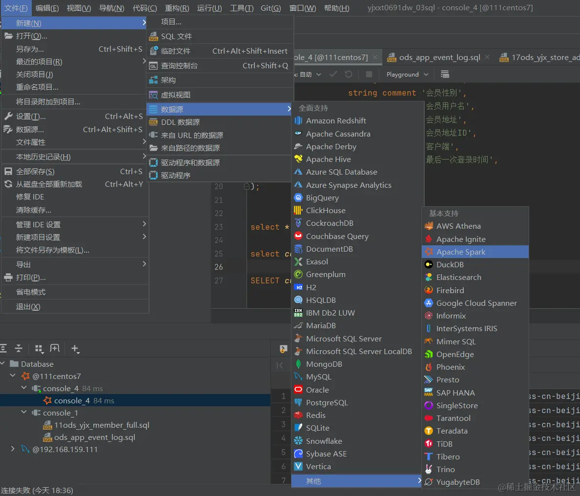Viewport: 580px width, 496px height.
Task: Choose the Vertica icon
Action: click(298, 466)
